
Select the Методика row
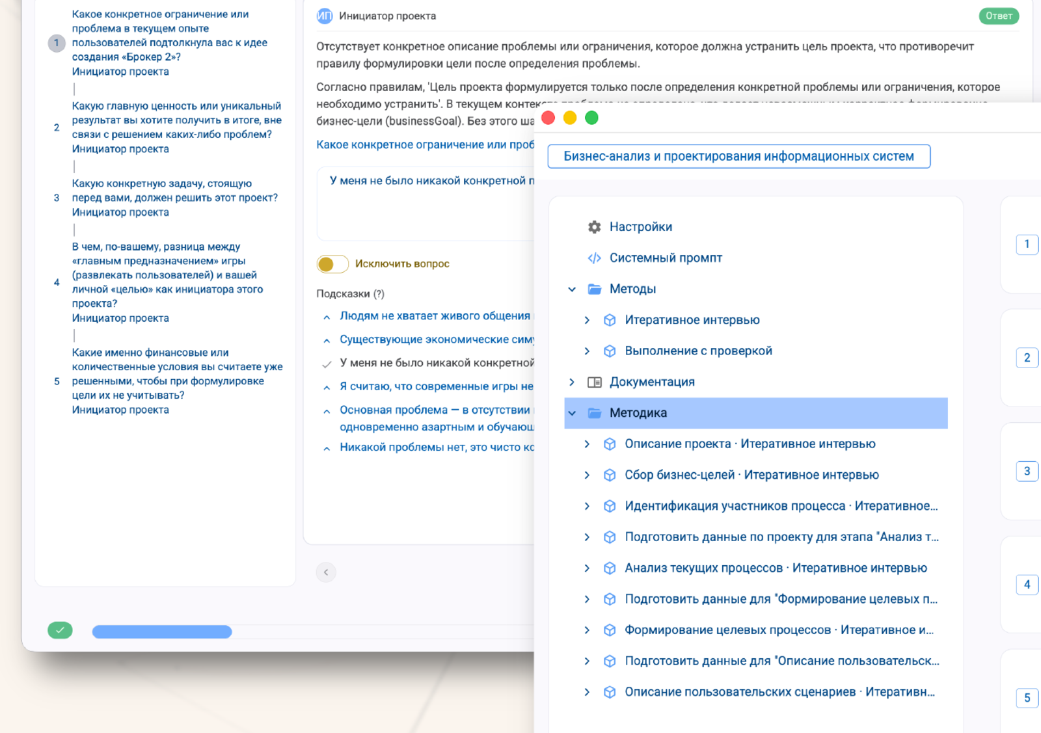click(x=755, y=413)
